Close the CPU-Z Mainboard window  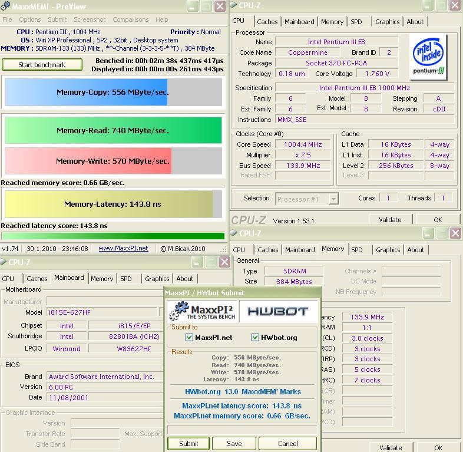[225, 262]
